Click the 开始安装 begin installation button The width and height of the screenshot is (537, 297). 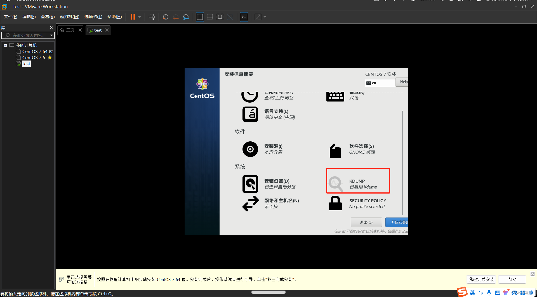tap(397, 222)
